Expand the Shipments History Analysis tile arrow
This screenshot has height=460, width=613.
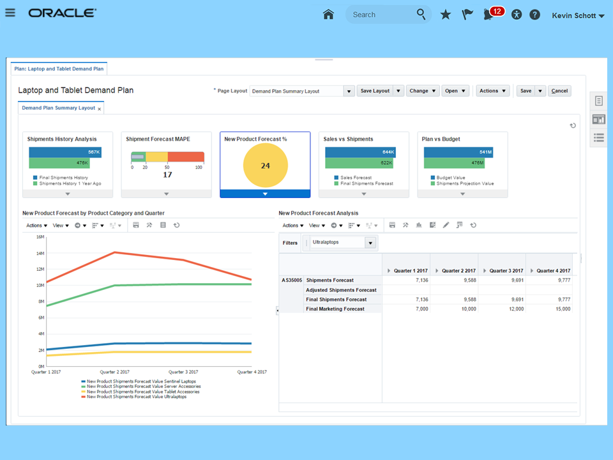point(68,194)
